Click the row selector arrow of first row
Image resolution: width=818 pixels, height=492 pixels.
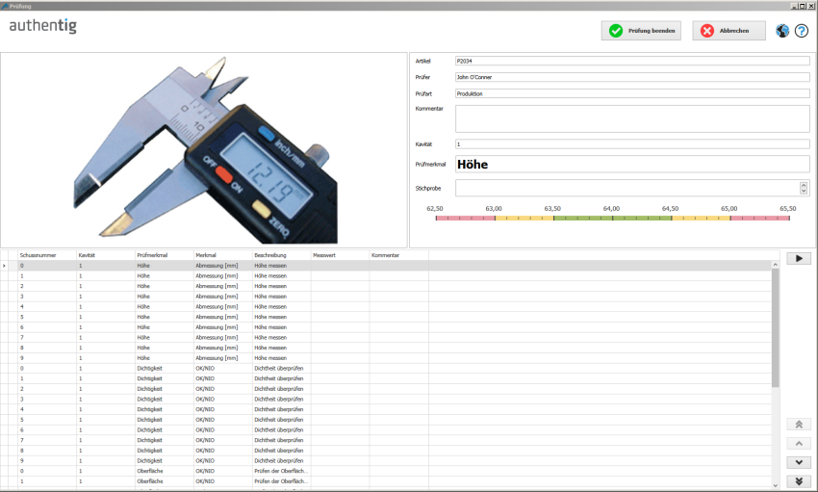click(x=5, y=266)
